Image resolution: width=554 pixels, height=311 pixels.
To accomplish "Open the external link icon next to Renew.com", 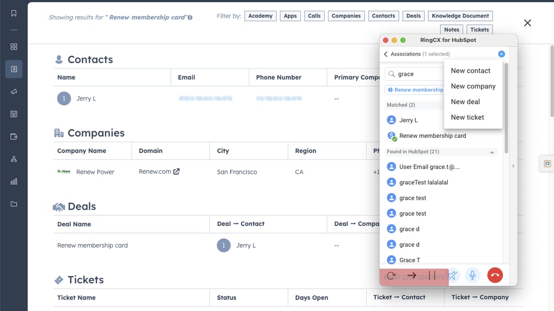I will click(x=176, y=172).
